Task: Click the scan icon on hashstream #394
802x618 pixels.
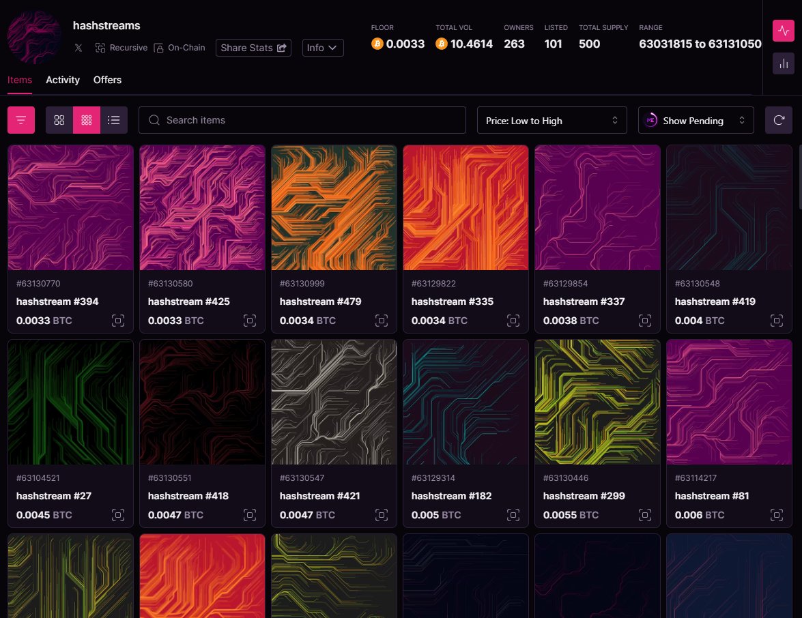Action: coord(118,321)
